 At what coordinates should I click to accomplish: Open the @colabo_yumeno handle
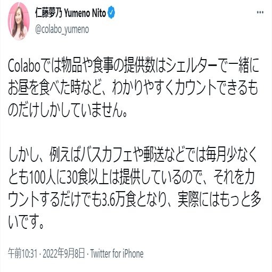click(62, 29)
